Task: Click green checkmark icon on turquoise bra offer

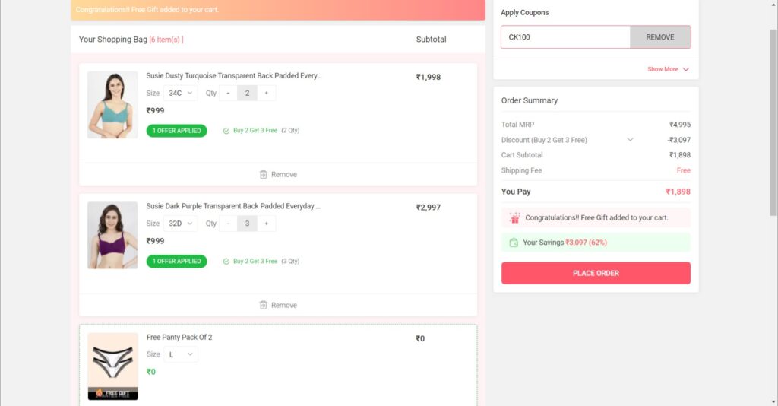Action: [x=226, y=131]
